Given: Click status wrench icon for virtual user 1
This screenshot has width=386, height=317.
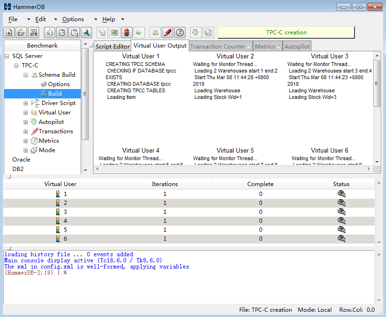Looking at the screenshot, I should coord(342,194).
